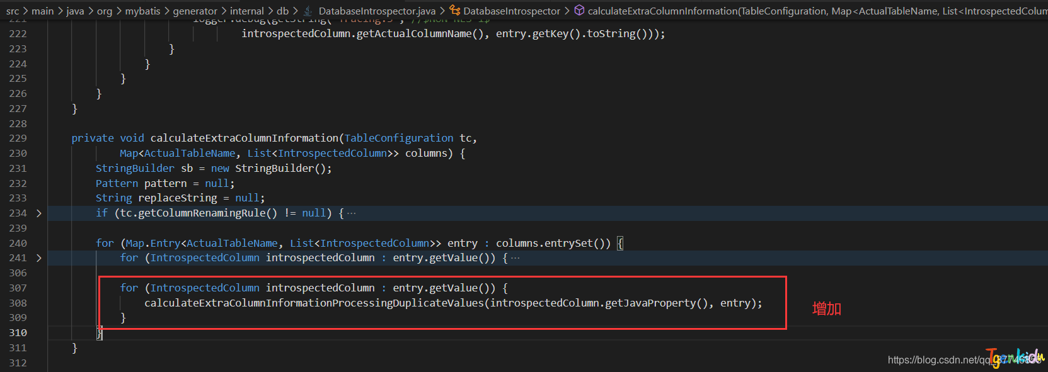Open the 'org' breadcrumb segment
The width and height of the screenshot is (1048, 372).
coord(105,11)
